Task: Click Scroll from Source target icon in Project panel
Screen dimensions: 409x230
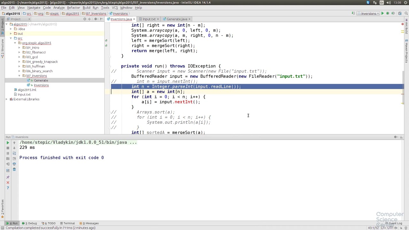Action: click(85, 19)
